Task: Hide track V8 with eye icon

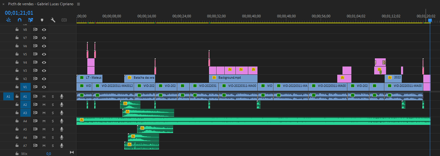Action: (x=44, y=29)
